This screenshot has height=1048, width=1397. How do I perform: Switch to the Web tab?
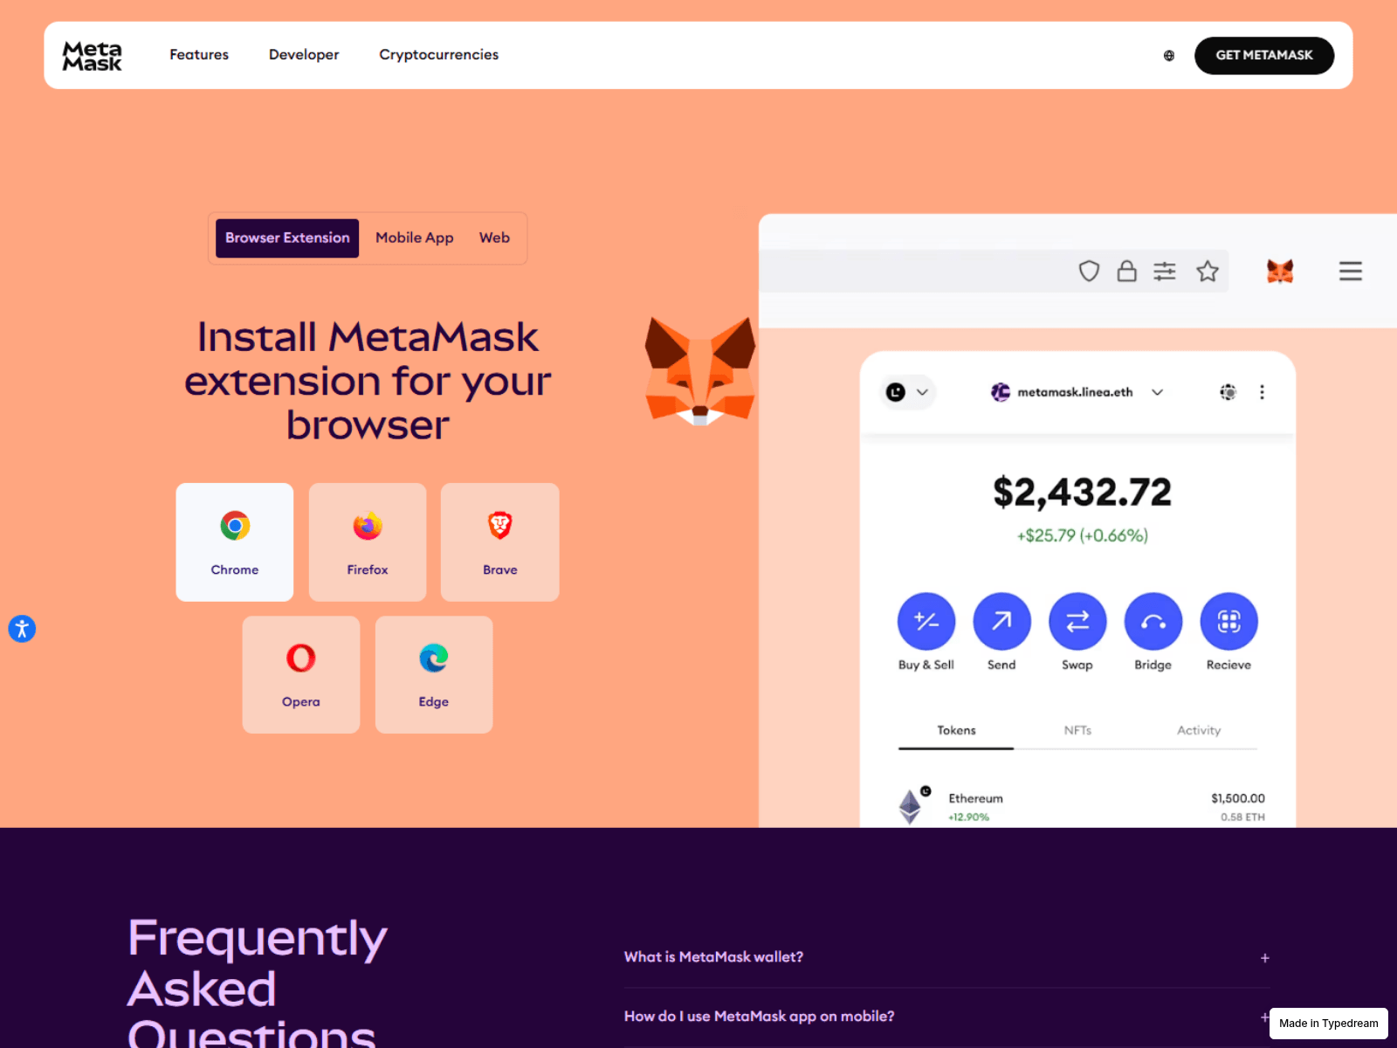pyautogui.click(x=494, y=238)
